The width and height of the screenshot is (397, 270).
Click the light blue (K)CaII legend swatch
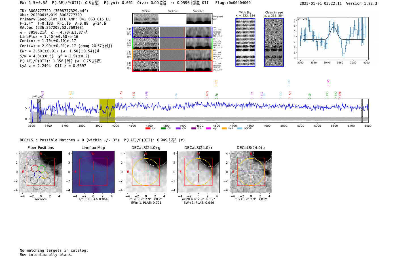click(240, 128)
